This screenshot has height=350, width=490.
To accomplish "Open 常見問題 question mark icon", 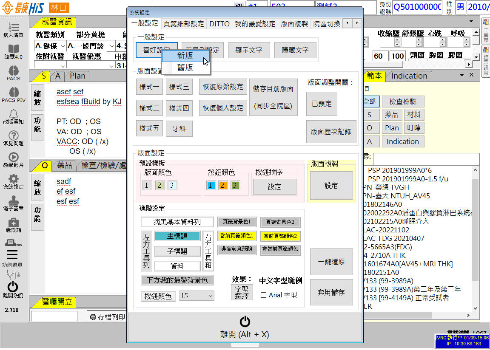I will tap(13, 137).
